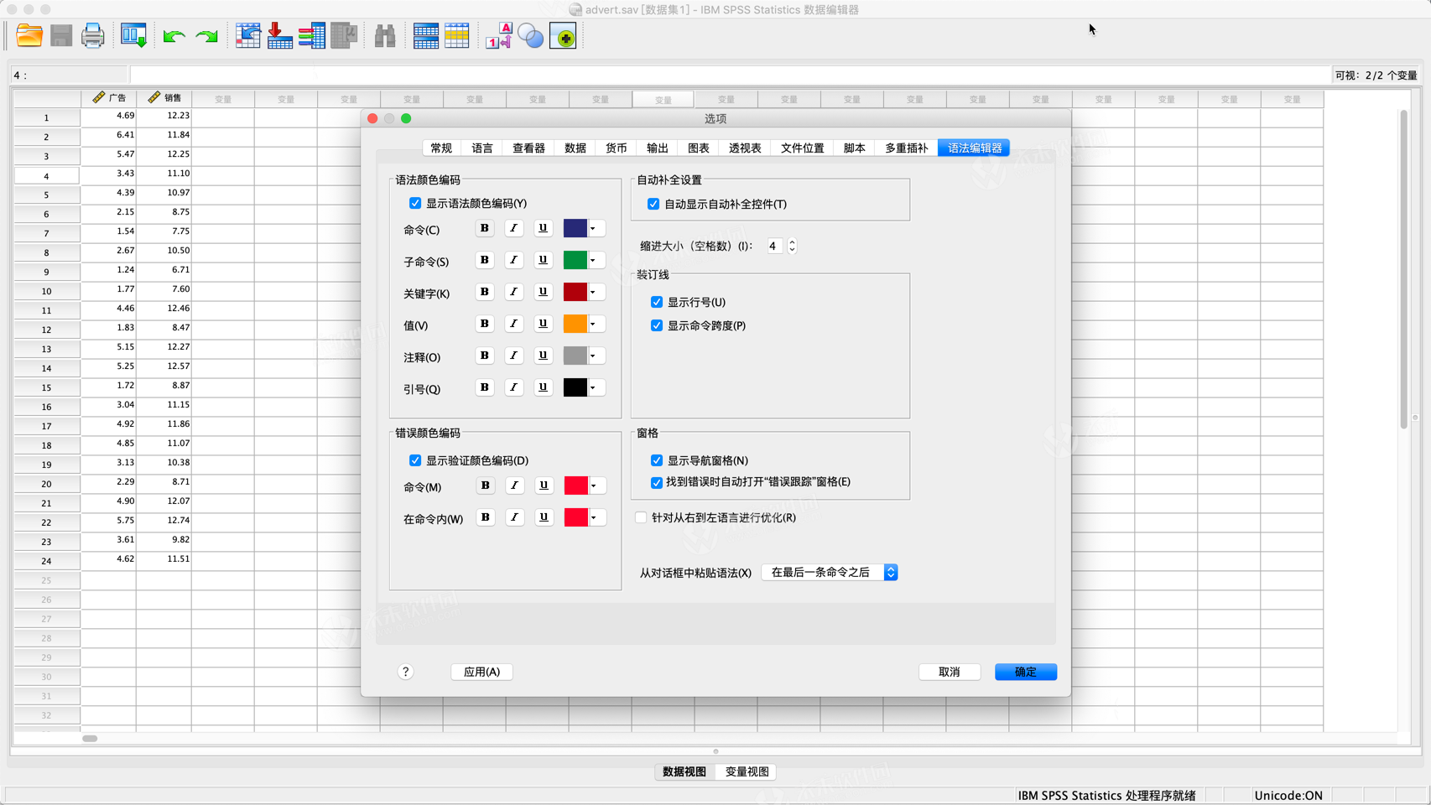Click the Undo arrow in the toolbar
This screenshot has width=1431, height=805.
coord(174,35)
